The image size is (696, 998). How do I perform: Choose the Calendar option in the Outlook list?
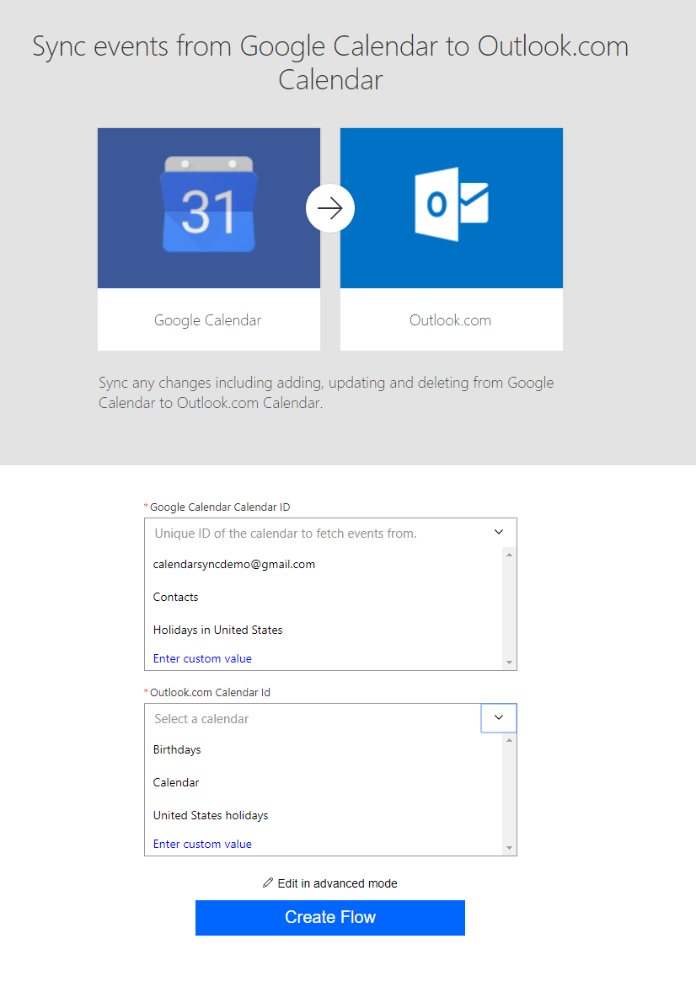pyautogui.click(x=176, y=783)
